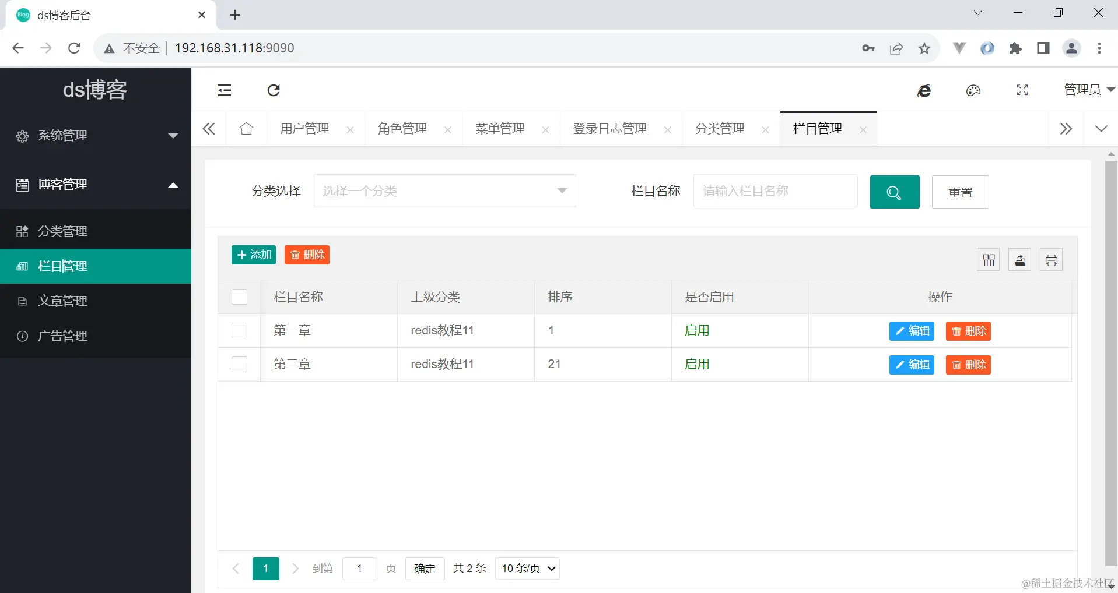Click the table export icon
Image resolution: width=1118 pixels, height=593 pixels.
click(x=1020, y=260)
